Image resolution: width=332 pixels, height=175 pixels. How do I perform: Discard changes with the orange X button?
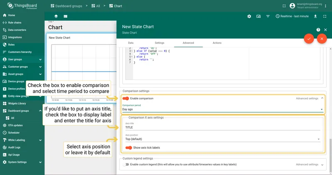click(322, 39)
